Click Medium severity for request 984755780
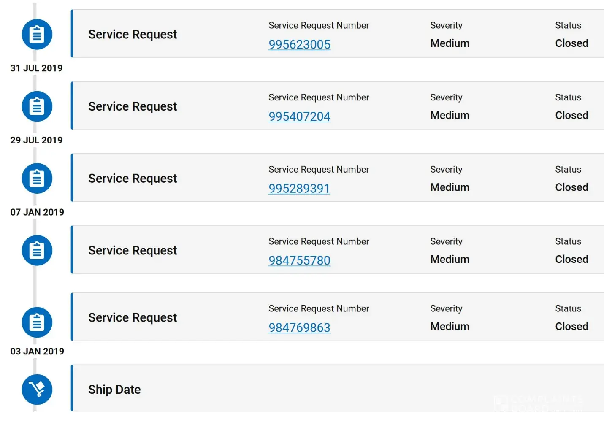The height and width of the screenshot is (422, 604). pos(450,259)
